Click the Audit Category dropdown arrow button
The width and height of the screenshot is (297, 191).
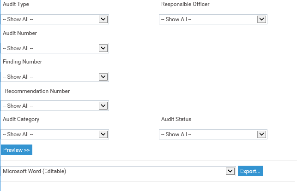[x=103, y=134]
